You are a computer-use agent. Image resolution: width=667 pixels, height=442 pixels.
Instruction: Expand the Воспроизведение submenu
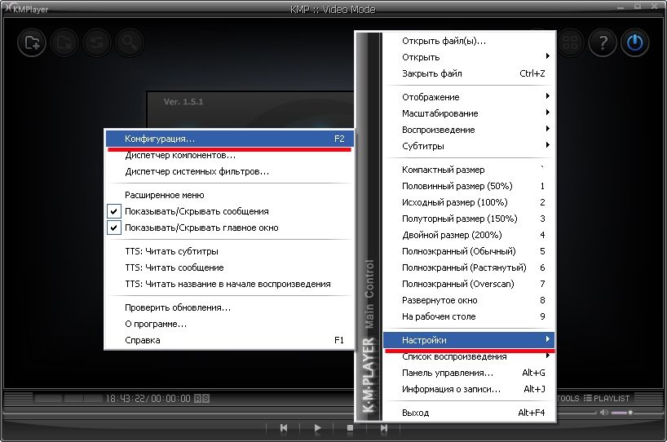click(x=469, y=130)
